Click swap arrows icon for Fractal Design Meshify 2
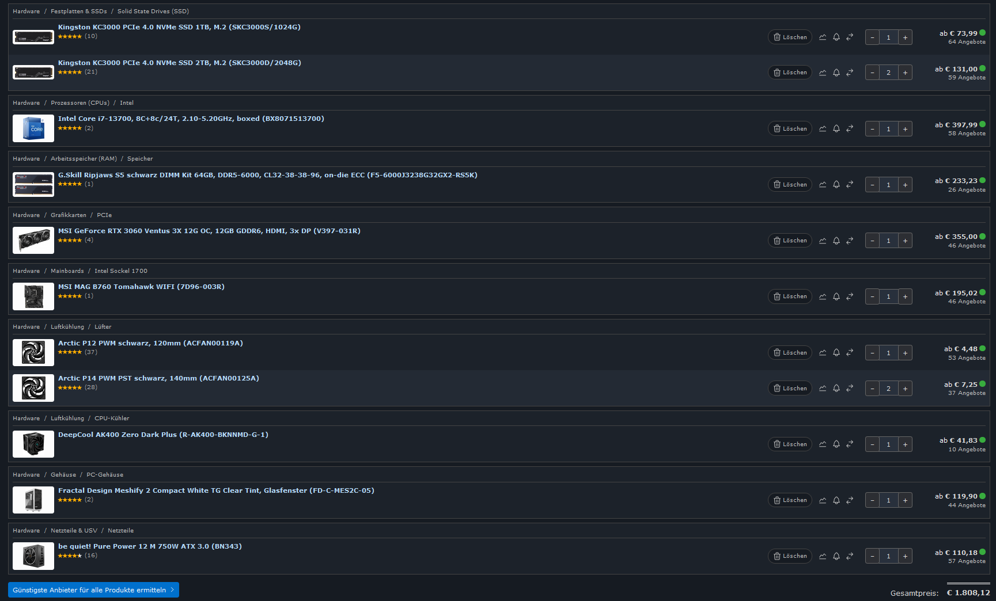The width and height of the screenshot is (996, 601). (x=850, y=500)
